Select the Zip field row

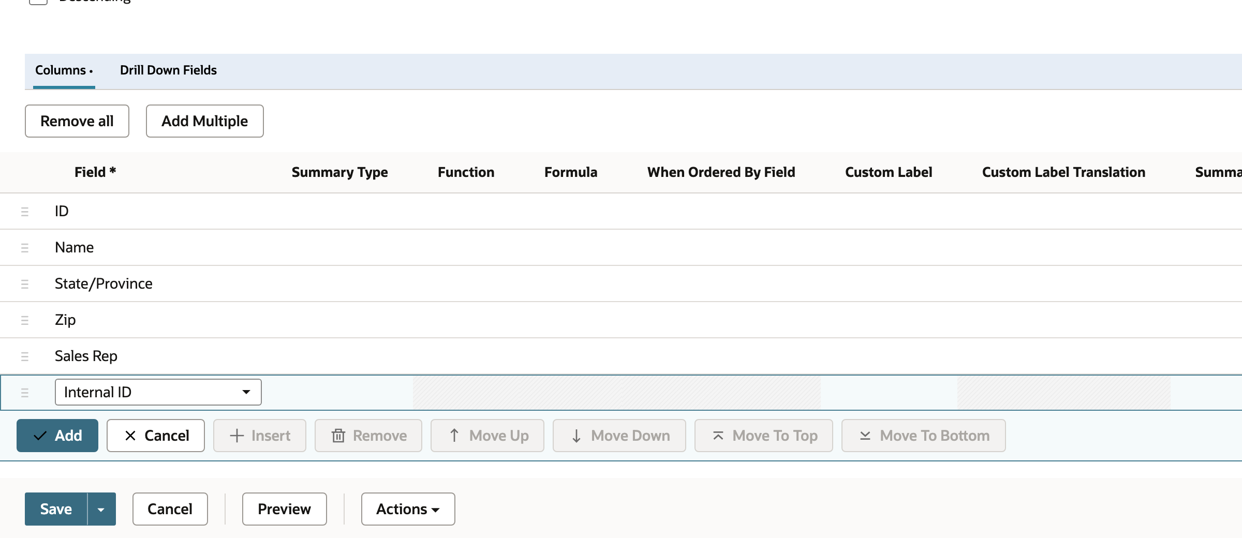(x=621, y=320)
